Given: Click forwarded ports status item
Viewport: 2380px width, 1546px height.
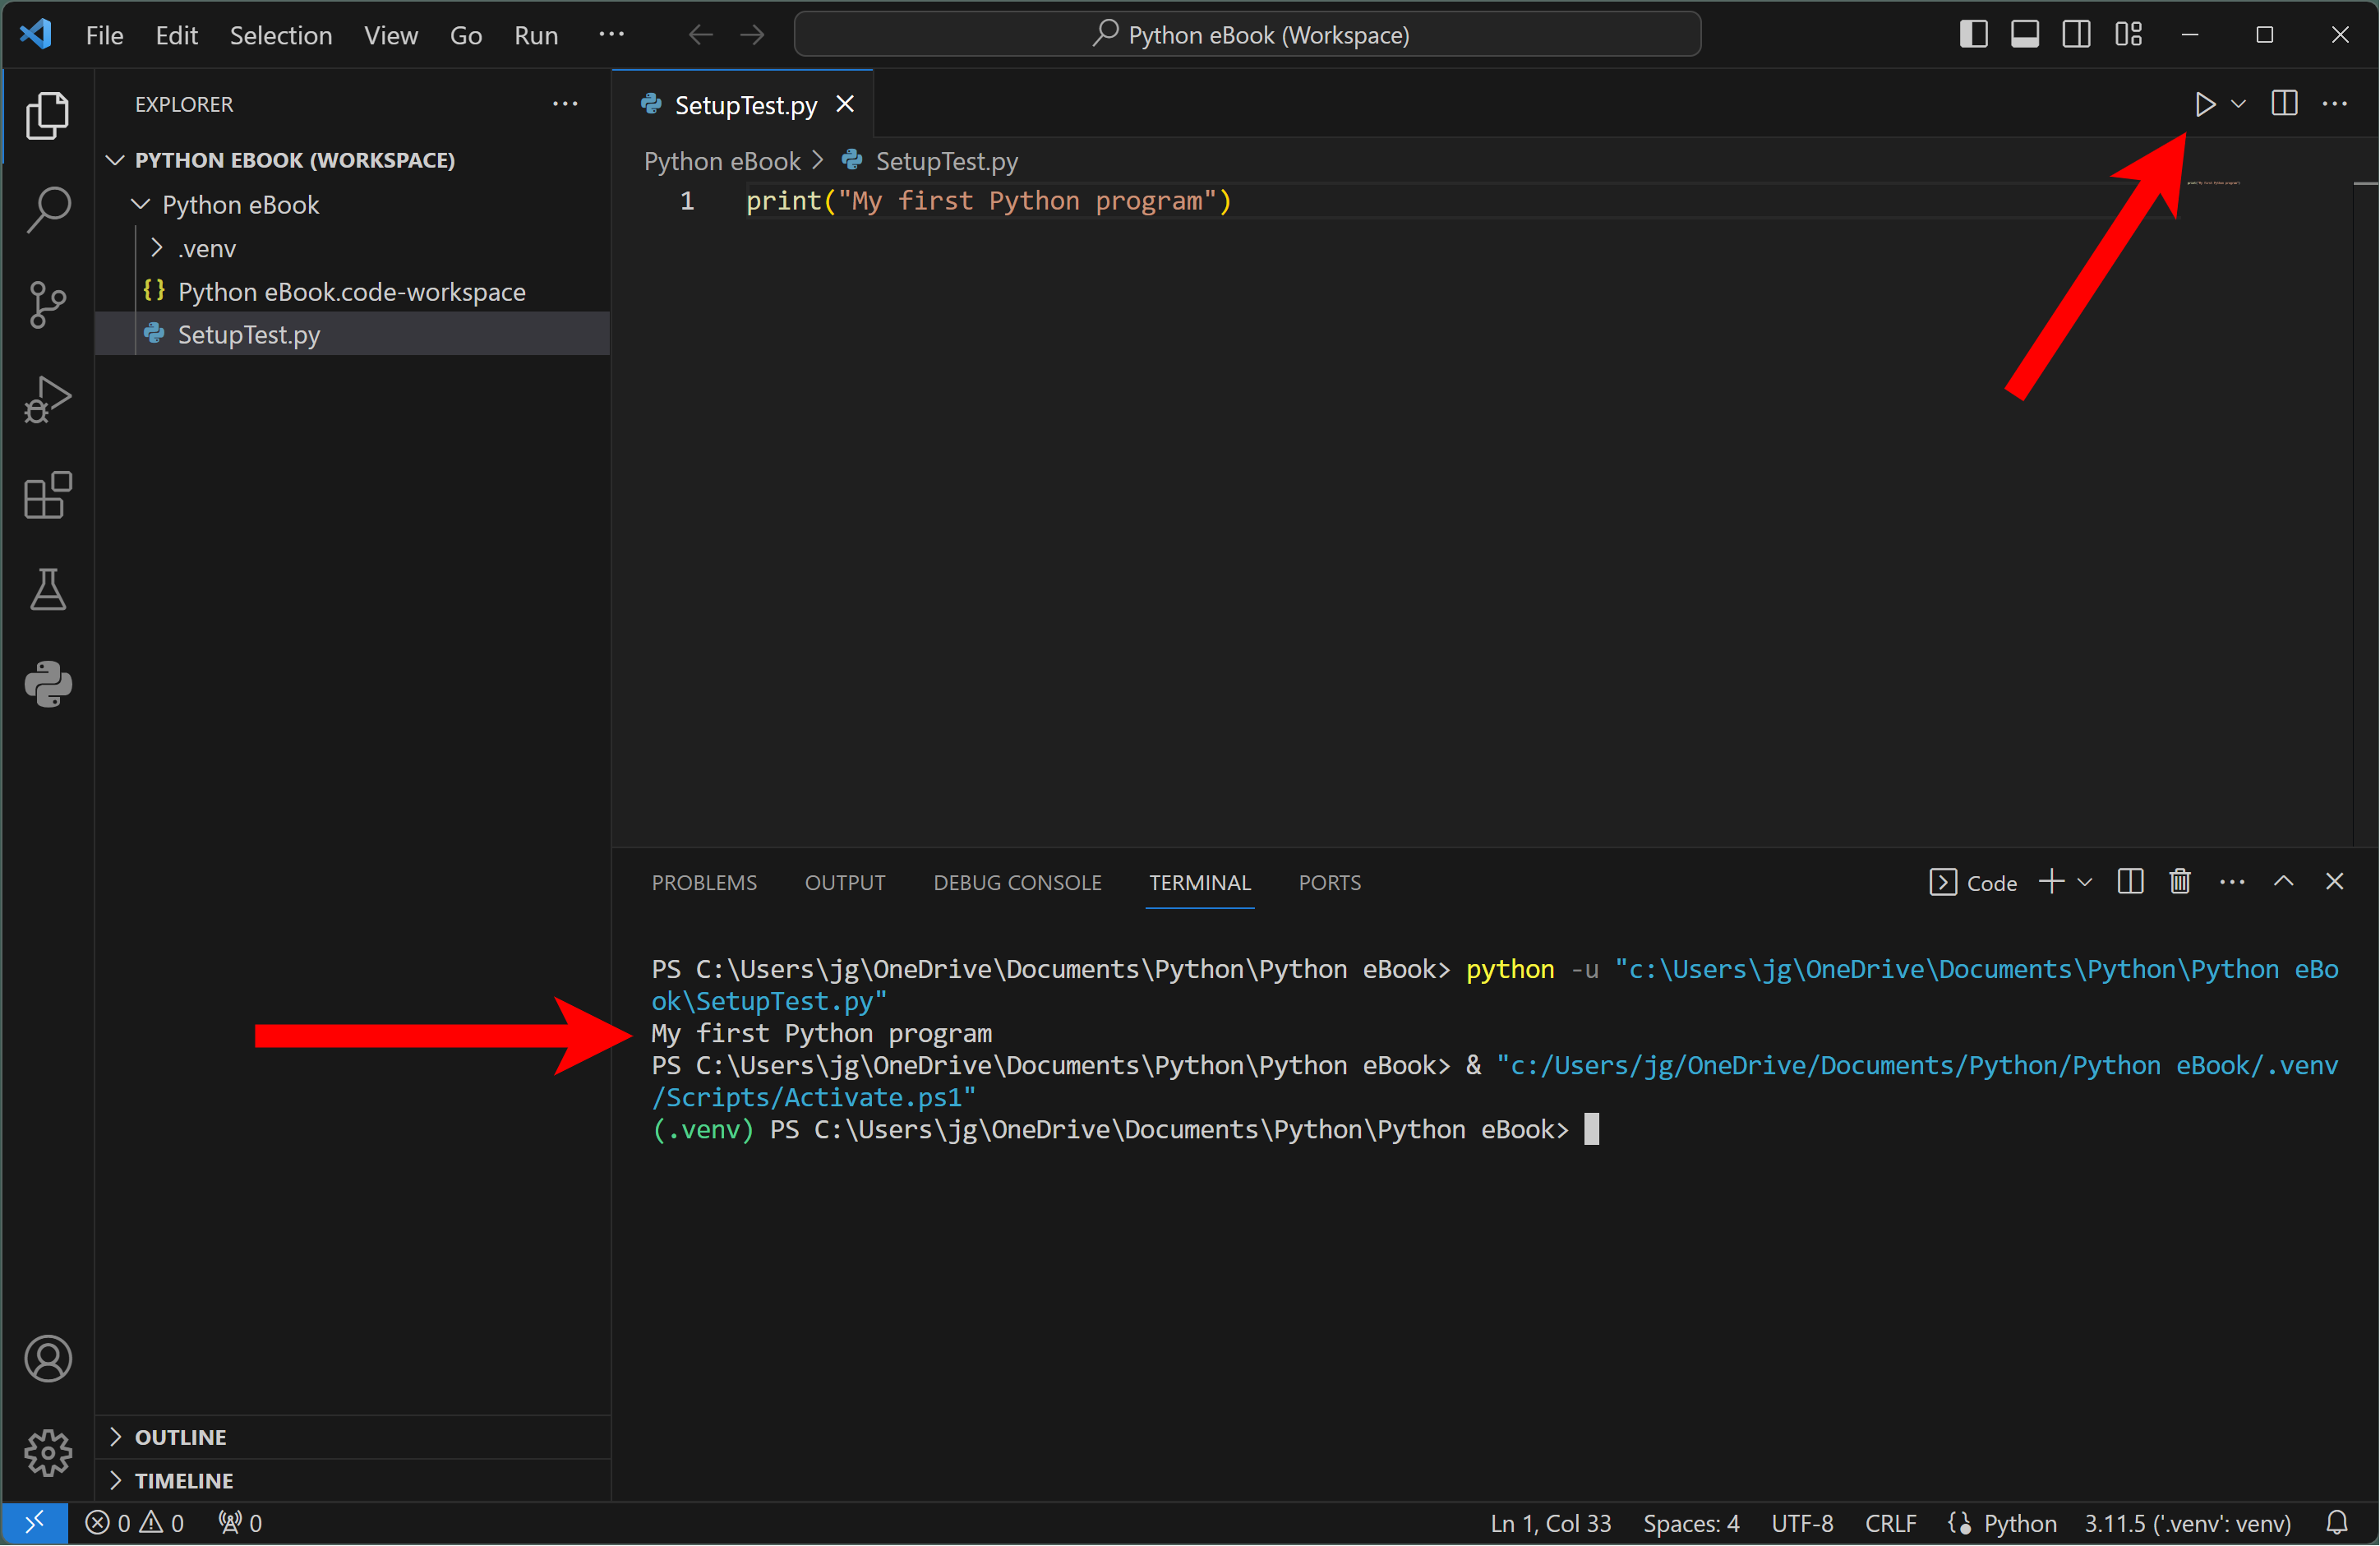Looking at the screenshot, I should tap(240, 1523).
